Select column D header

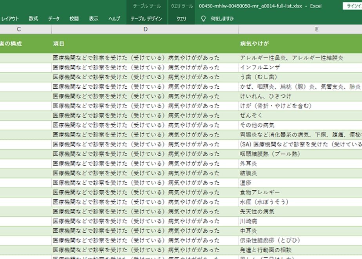[x=145, y=29]
